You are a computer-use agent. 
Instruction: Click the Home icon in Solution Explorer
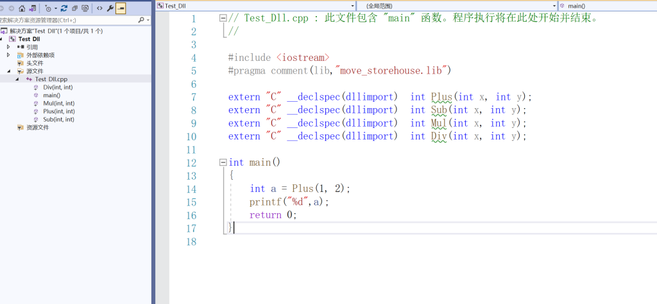(x=22, y=8)
